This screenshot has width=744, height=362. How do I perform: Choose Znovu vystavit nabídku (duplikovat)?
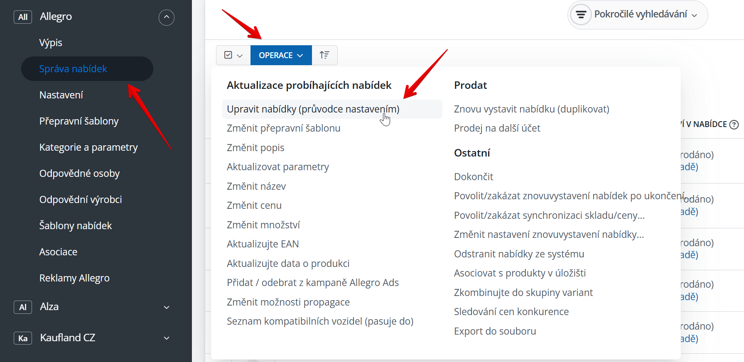click(531, 109)
